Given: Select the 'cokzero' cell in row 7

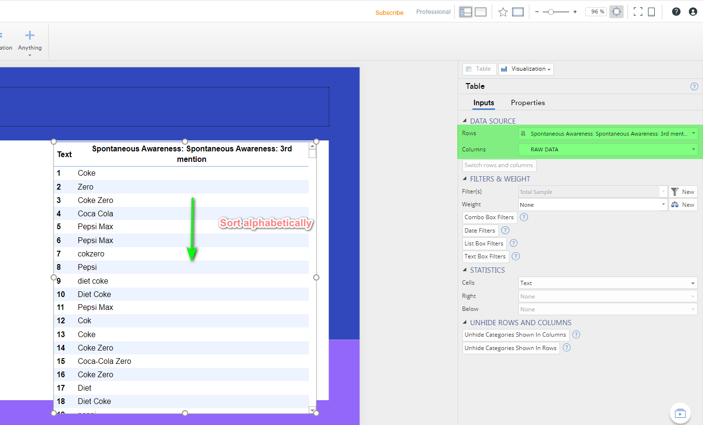Looking at the screenshot, I should pos(91,254).
